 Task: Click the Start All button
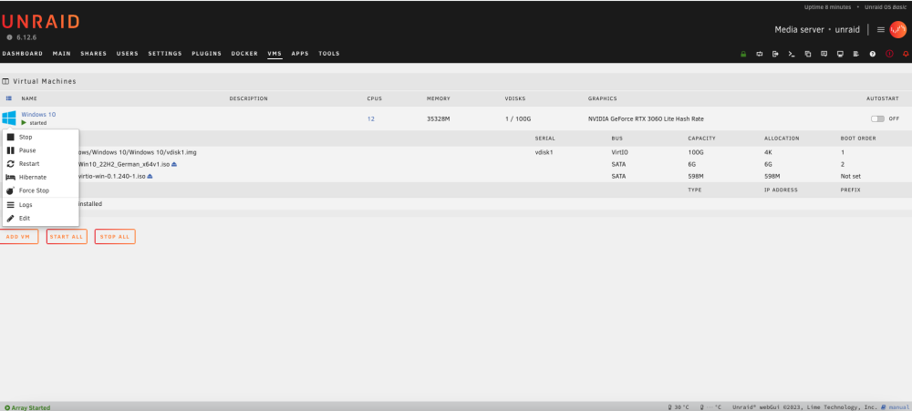click(67, 237)
